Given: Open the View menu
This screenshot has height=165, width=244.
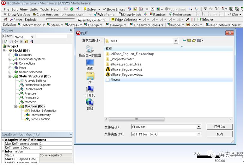Looking at the screenshot, I should [x=24, y=10].
